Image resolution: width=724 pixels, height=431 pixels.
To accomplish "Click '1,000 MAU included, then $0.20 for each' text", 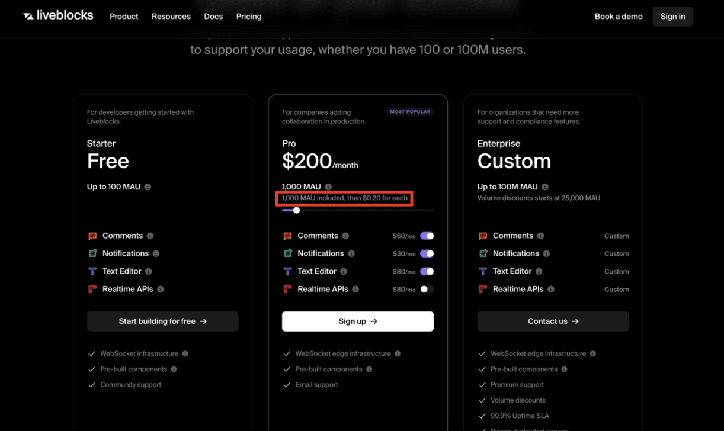I will pos(345,198).
